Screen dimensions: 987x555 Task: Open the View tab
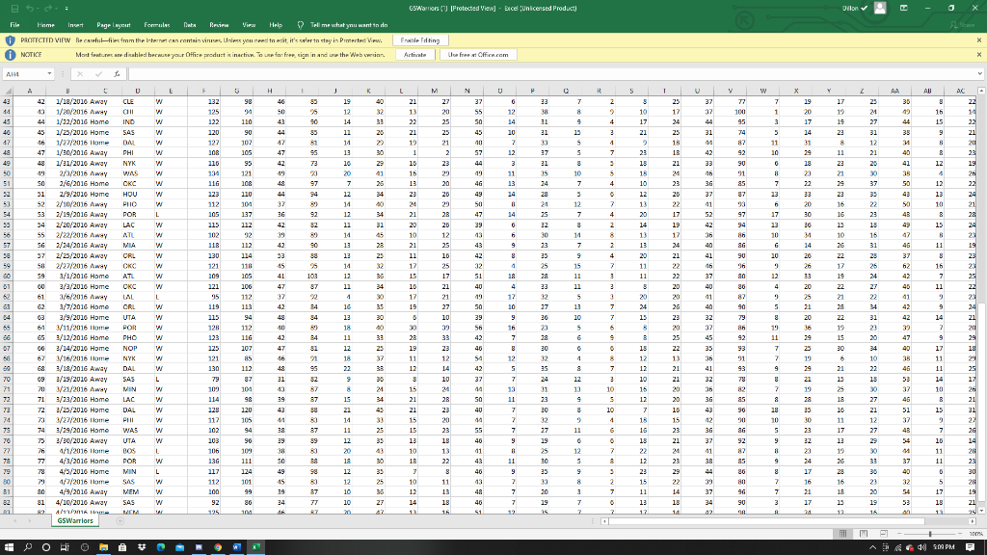pyautogui.click(x=250, y=25)
